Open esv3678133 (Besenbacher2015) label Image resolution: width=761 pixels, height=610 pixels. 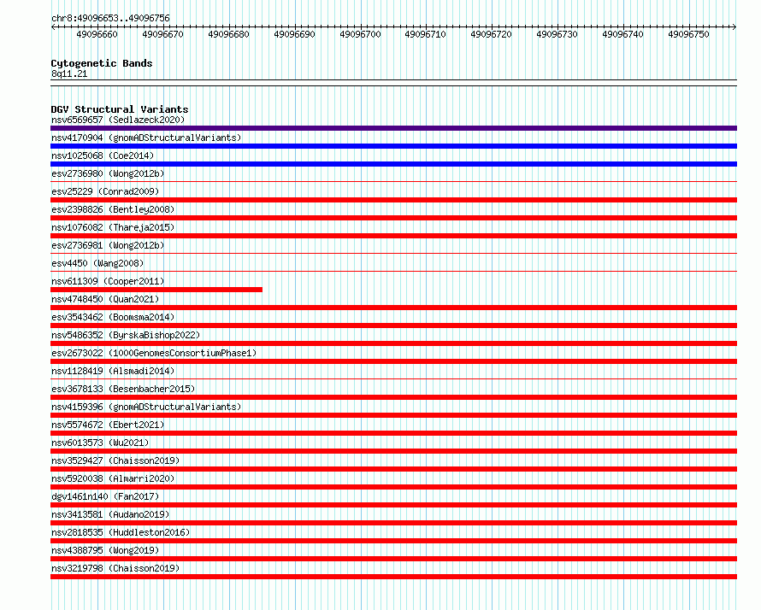click(x=123, y=389)
